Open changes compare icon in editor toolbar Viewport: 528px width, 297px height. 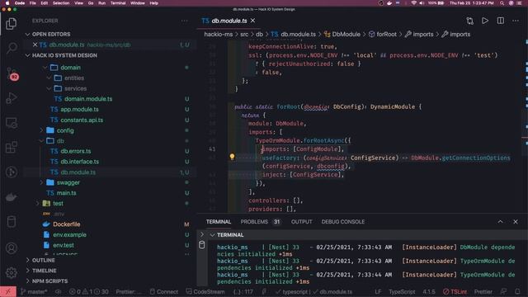pos(469,21)
